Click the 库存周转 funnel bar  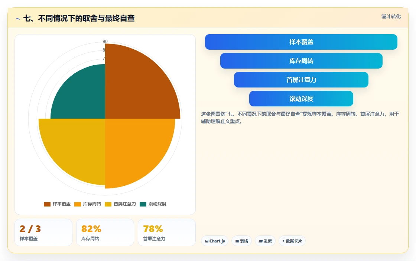[301, 61]
